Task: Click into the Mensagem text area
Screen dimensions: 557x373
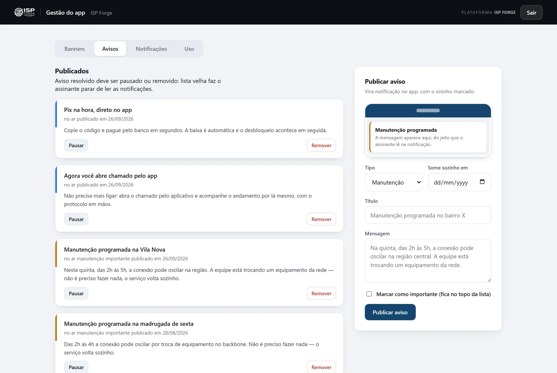Action: point(428,261)
